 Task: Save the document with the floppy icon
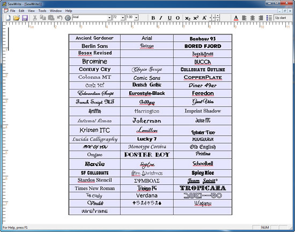[25, 18]
